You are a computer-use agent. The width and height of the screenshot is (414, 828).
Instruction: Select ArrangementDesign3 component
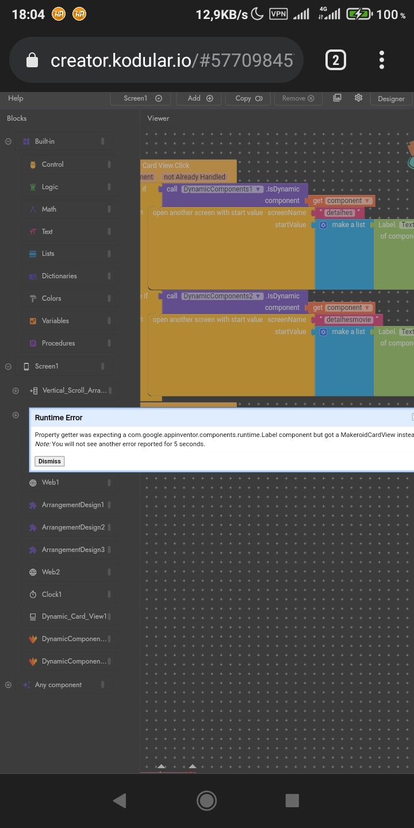point(73,550)
